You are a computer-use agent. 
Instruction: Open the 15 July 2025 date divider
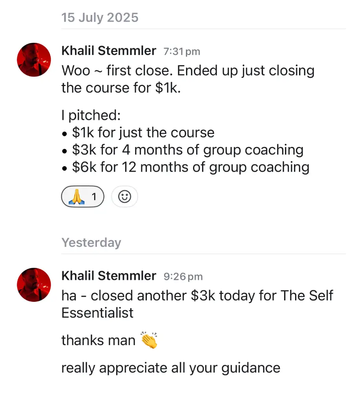coord(100,18)
